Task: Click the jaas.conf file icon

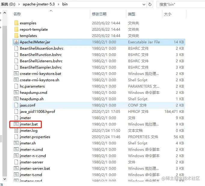Action: (16, 105)
